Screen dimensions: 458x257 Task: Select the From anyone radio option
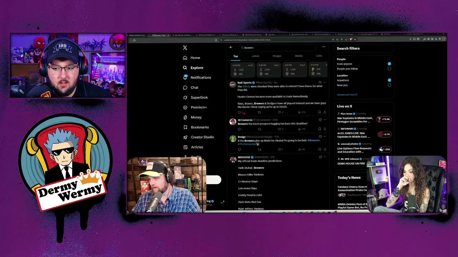pos(389,64)
